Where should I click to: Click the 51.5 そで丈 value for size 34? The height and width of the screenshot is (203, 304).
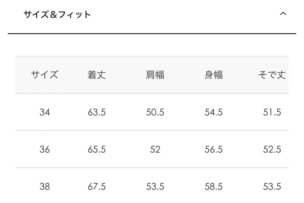coord(272,112)
